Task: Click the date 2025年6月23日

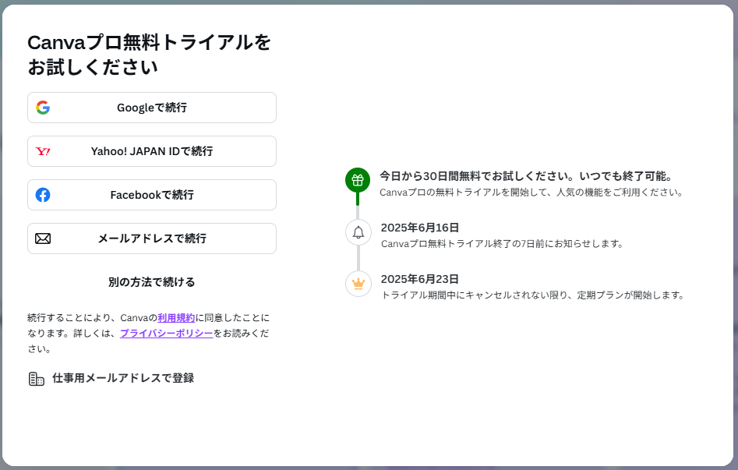Action: coord(420,279)
